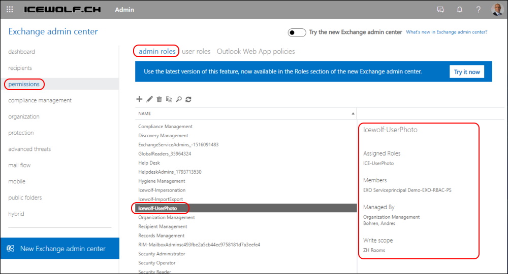Open mail flow in the left navigation
Viewport: 508px width, 274px height.
19,165
